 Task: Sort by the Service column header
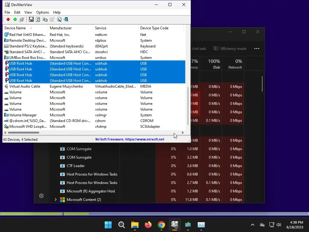(x=116, y=28)
